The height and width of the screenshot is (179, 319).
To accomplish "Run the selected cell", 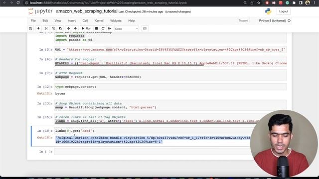I will [86, 28].
